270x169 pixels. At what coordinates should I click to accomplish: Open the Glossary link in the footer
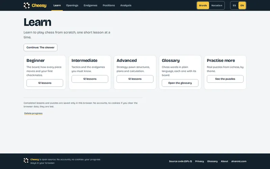pos(212,161)
